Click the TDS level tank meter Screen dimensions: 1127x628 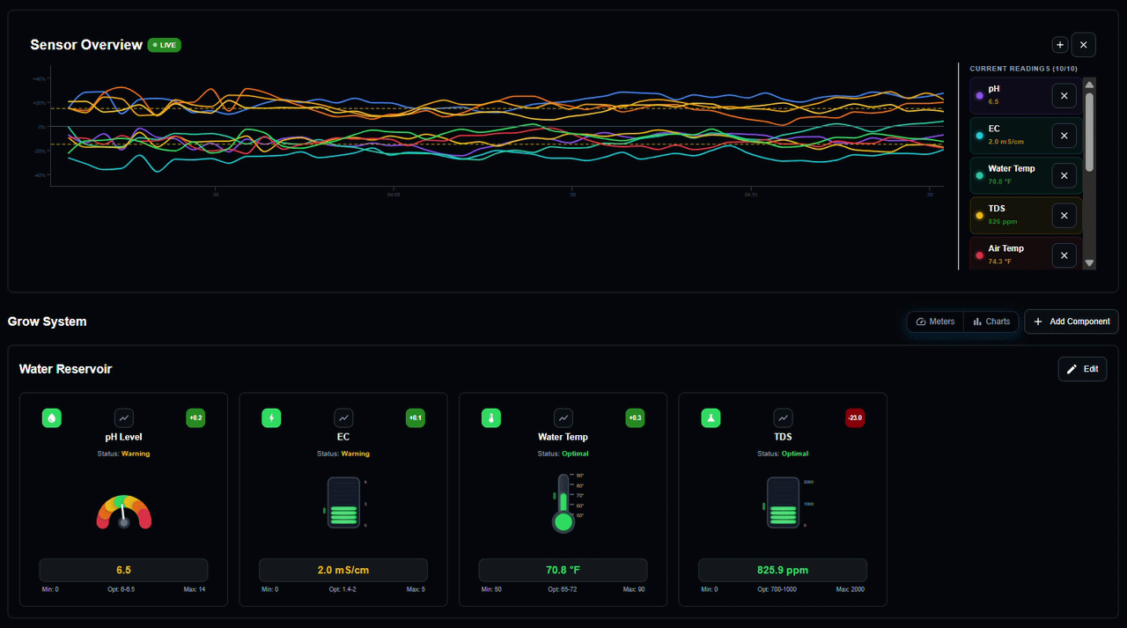click(x=783, y=503)
